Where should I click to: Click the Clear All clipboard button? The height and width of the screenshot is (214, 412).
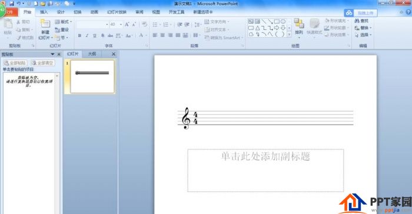[x=43, y=63]
